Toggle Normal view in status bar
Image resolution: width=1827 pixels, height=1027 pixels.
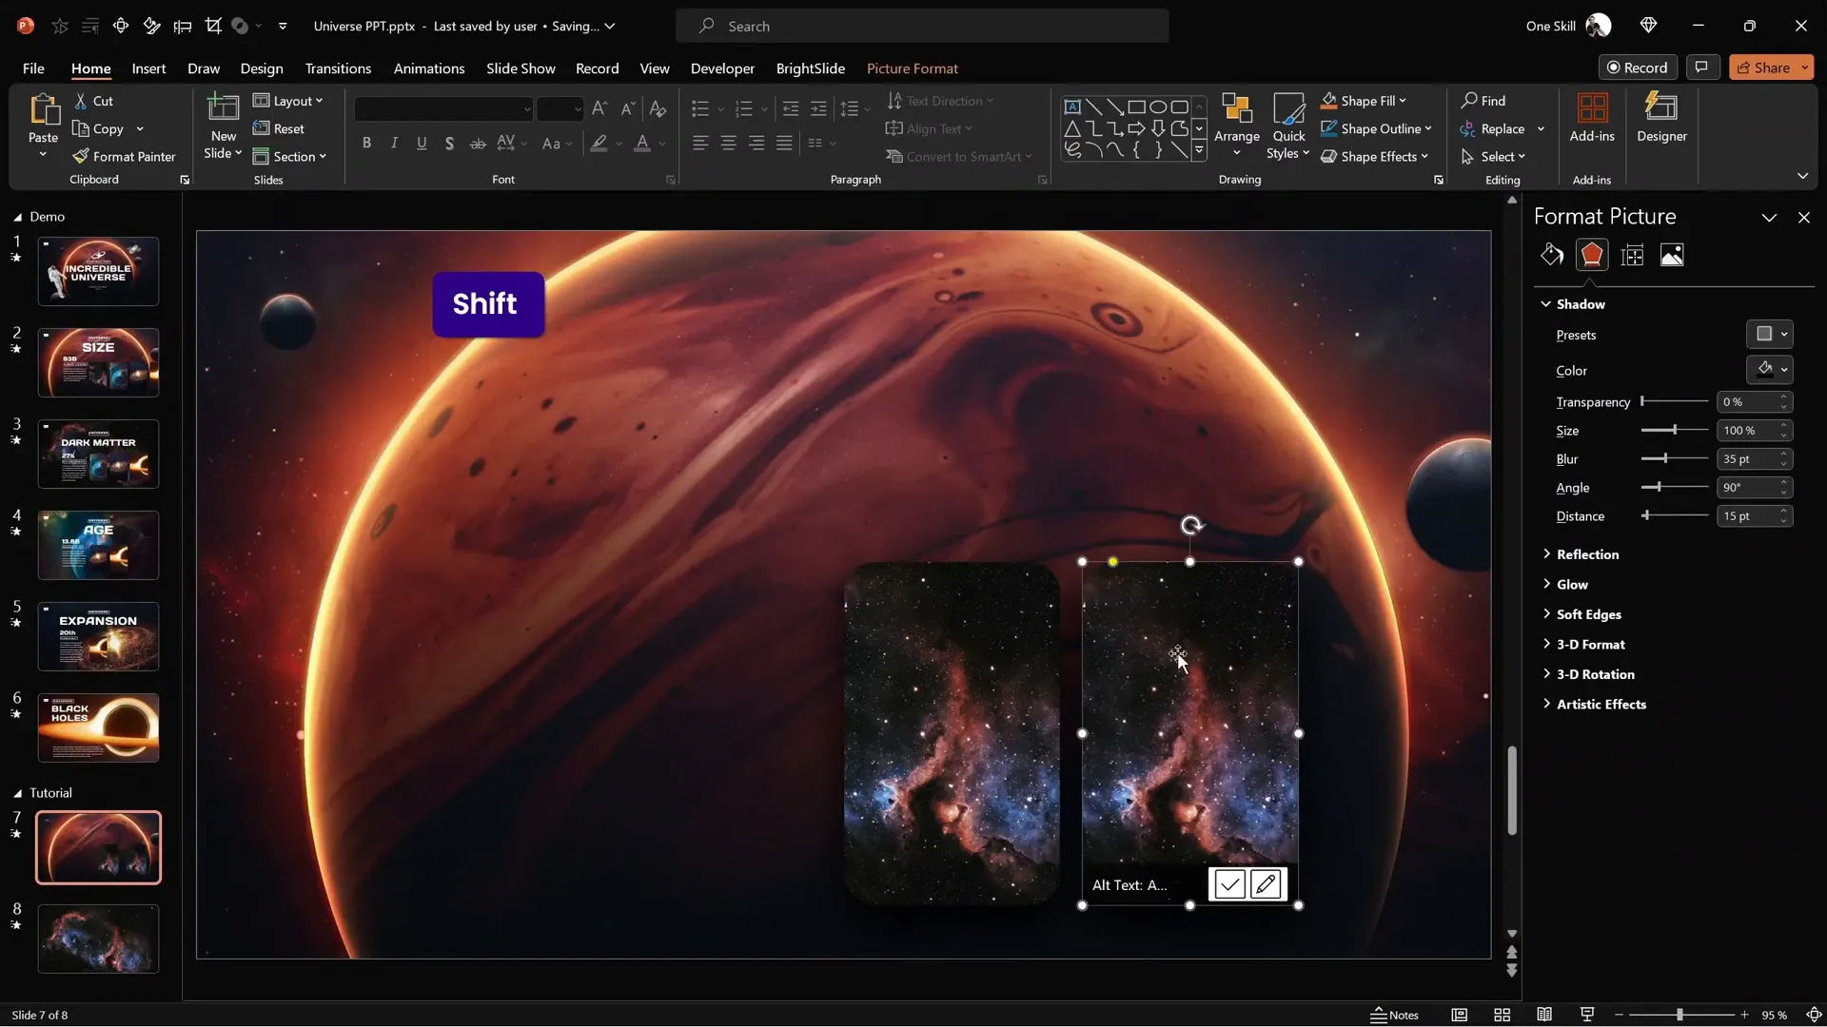click(x=1459, y=1016)
